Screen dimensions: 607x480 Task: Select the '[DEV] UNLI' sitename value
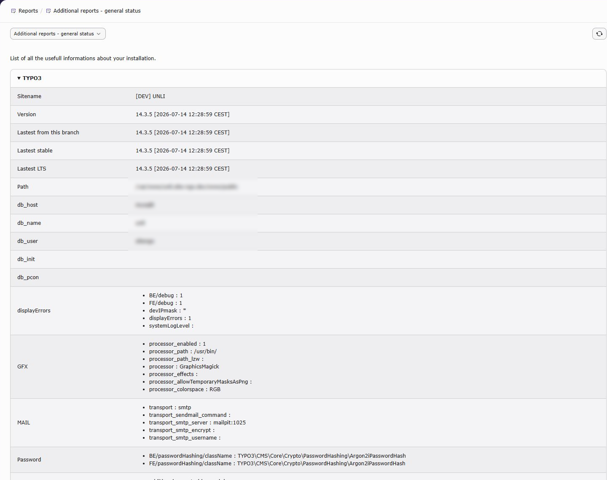coord(150,96)
